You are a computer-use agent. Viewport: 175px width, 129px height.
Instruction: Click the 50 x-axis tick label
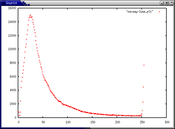43,122
